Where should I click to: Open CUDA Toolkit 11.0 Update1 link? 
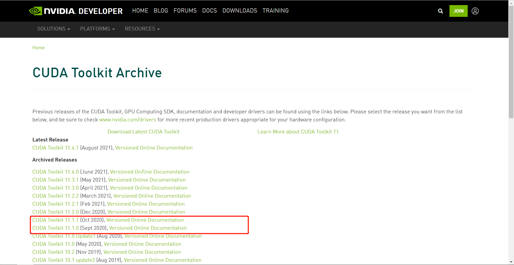point(64,236)
